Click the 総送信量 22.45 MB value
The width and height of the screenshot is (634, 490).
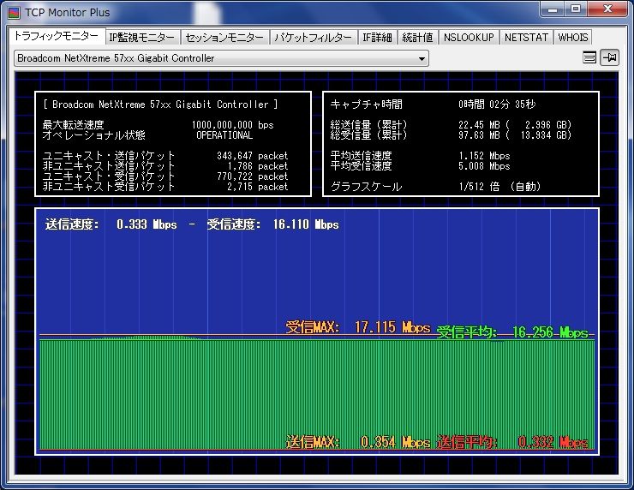tap(479, 125)
